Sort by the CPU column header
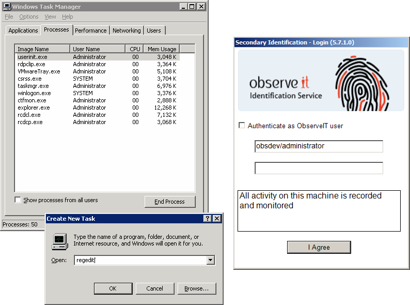Screen dimensions: 410x305 135,49
